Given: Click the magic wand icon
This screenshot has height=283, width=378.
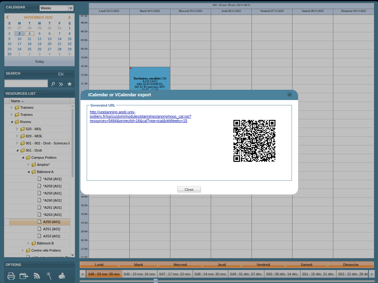Looking at the screenshot, I should [49, 276].
